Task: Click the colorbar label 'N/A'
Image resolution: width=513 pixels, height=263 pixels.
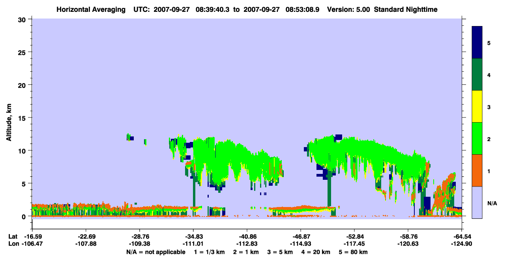Action: pyautogui.click(x=492, y=203)
